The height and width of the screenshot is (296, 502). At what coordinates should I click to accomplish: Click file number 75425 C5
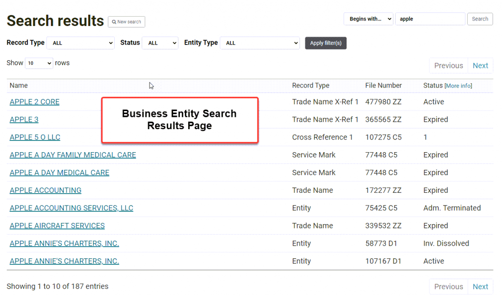[381, 208]
